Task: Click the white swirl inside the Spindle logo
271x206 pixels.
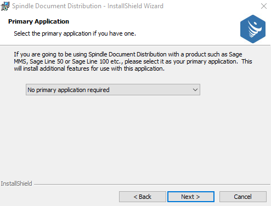Action: 255,28
